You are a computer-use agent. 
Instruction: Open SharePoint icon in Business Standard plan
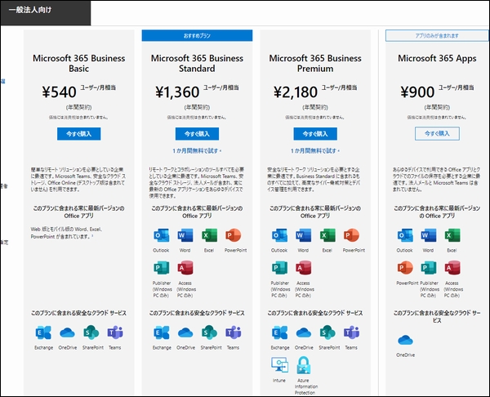(x=209, y=333)
